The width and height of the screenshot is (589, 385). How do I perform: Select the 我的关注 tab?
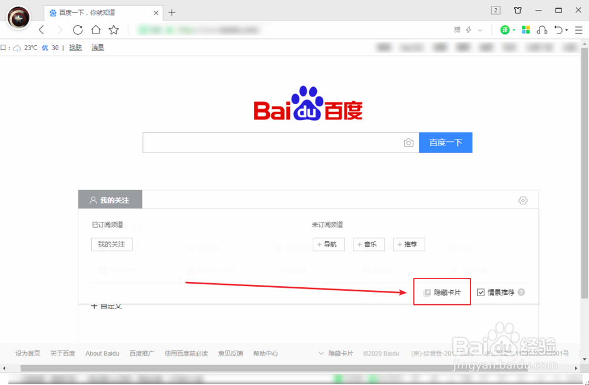pos(110,200)
